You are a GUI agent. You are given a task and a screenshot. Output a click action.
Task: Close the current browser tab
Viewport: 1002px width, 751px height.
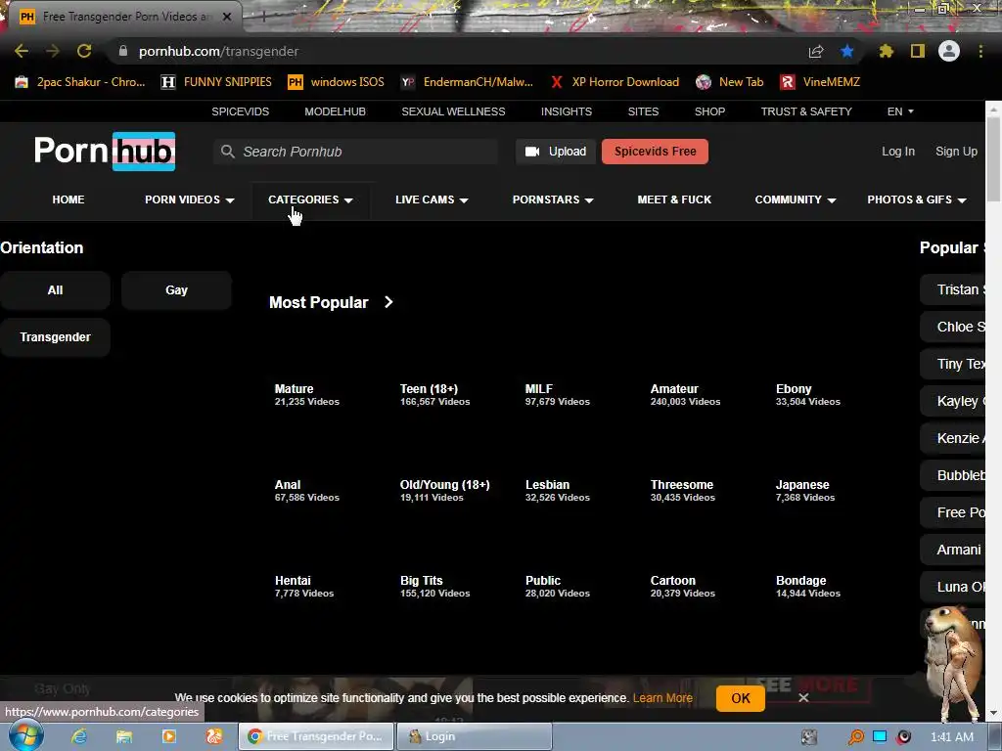227,17
